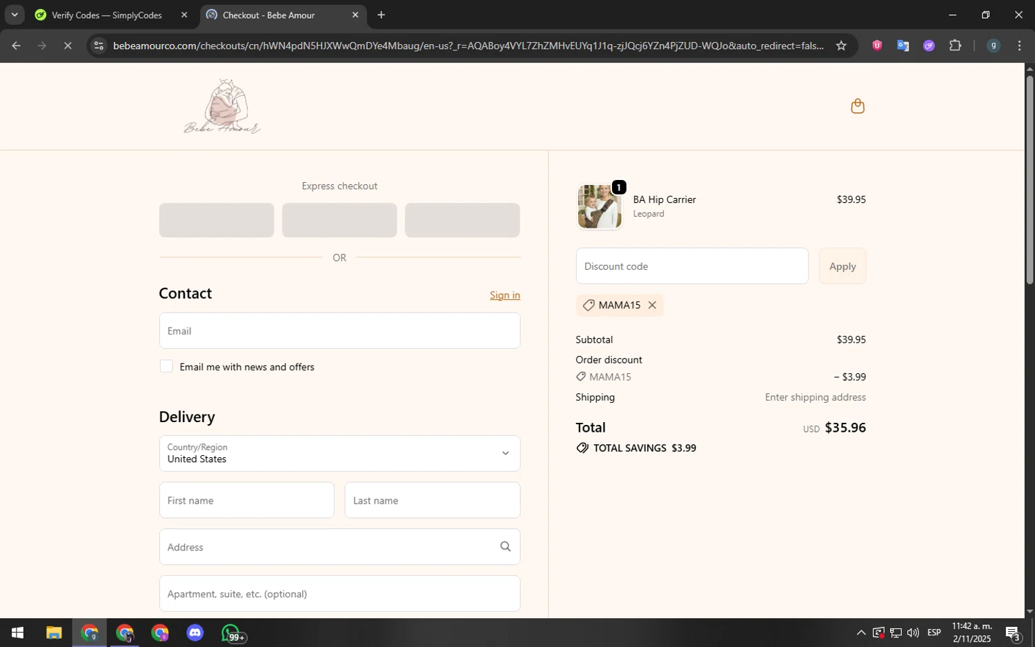Open the Brave-style shield extension icon

pyautogui.click(x=877, y=46)
